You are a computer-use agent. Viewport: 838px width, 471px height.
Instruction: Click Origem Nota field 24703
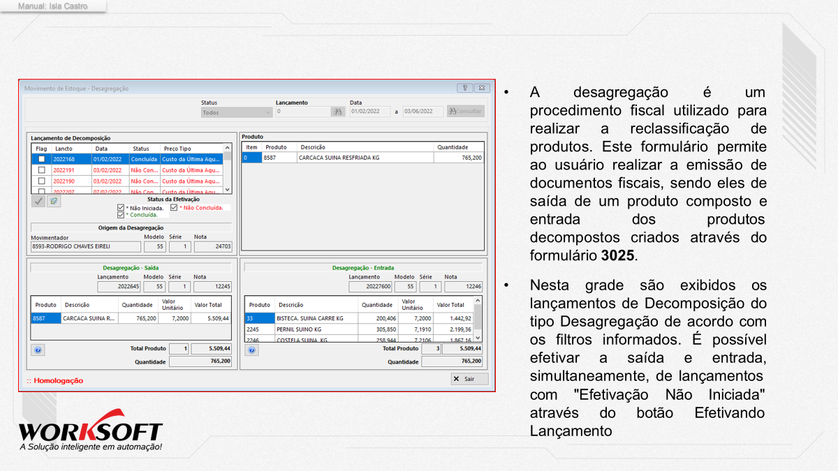(212, 246)
